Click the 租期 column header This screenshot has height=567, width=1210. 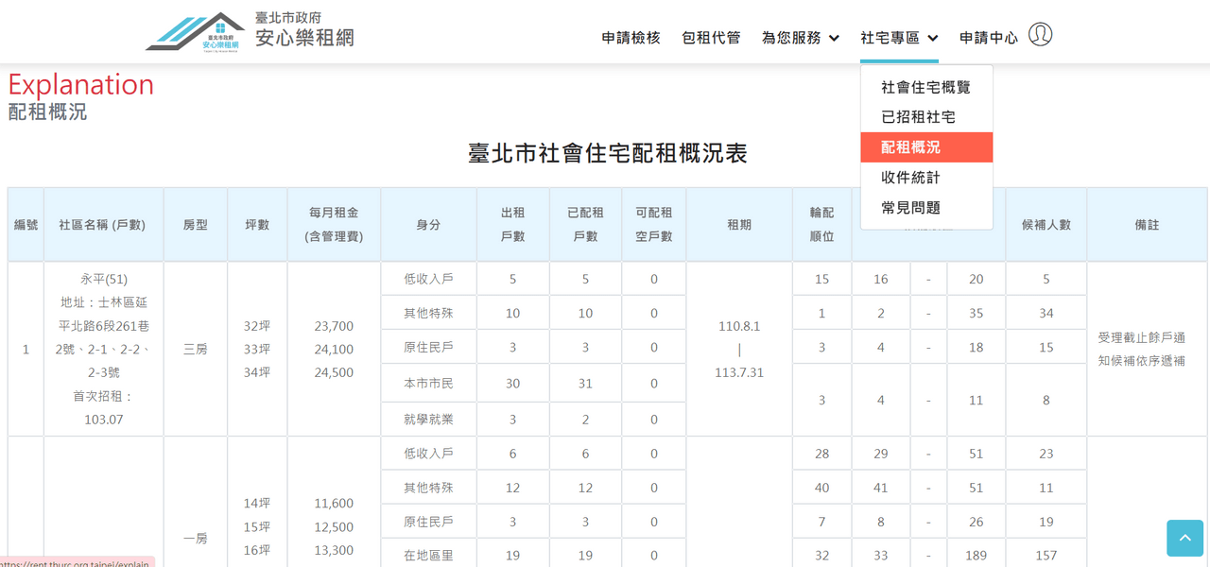pos(739,225)
